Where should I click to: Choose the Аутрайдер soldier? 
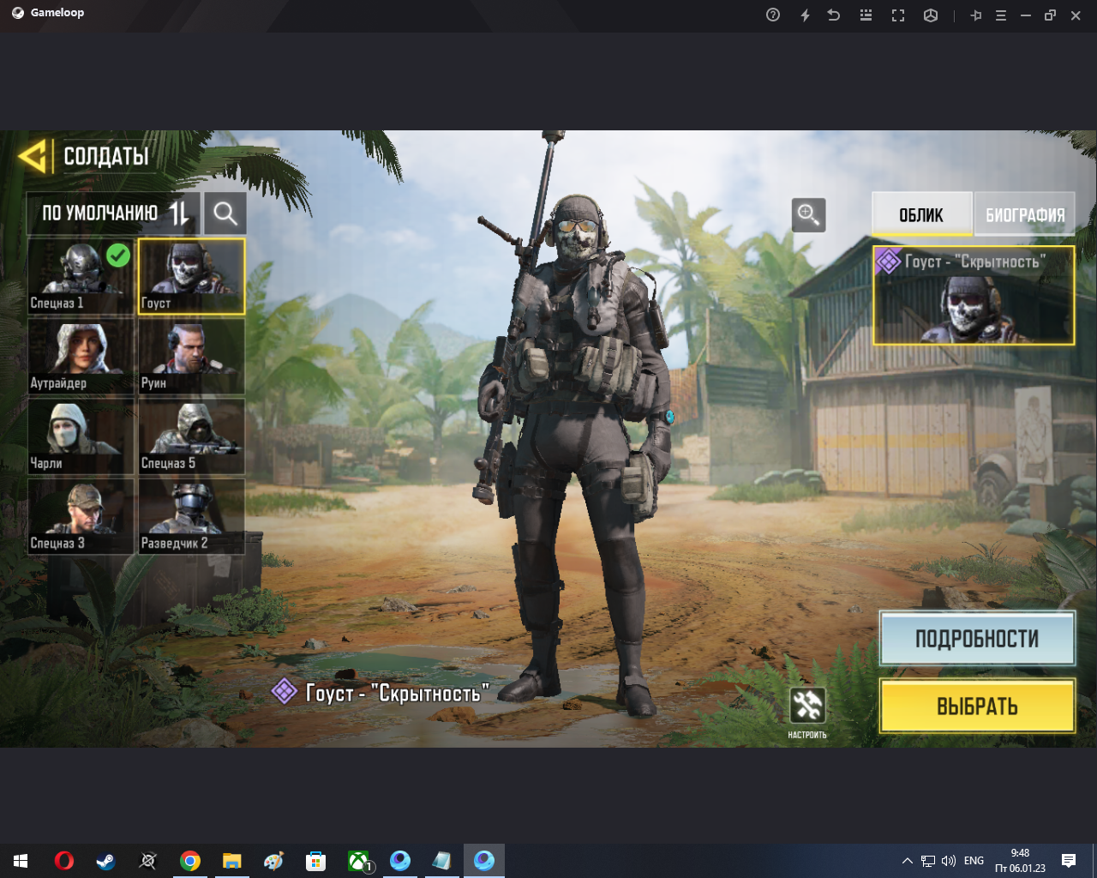[81, 356]
